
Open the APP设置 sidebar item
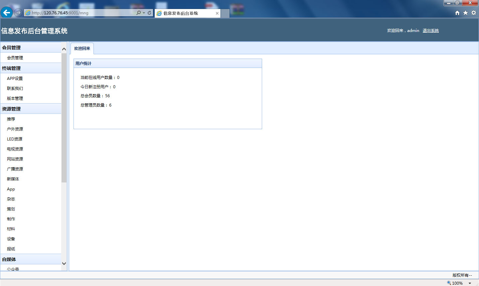click(15, 78)
